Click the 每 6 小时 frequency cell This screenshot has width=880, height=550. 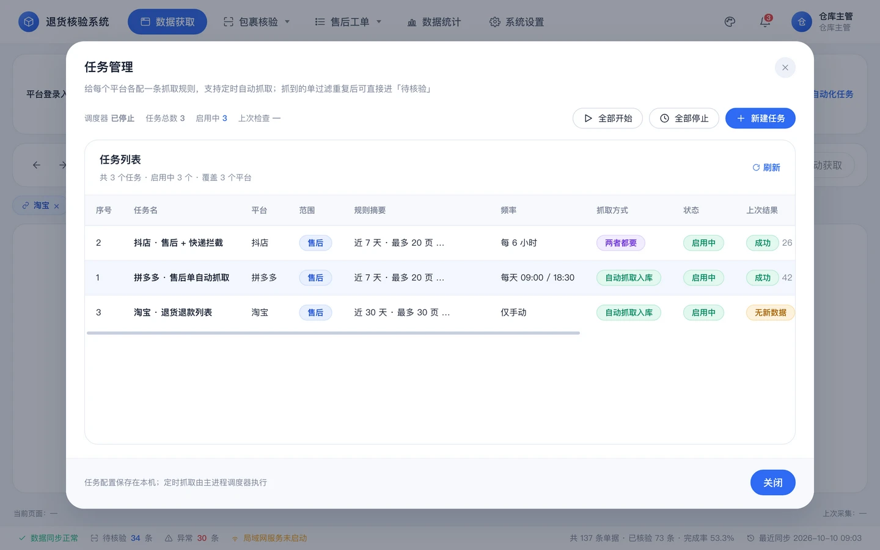(x=519, y=243)
